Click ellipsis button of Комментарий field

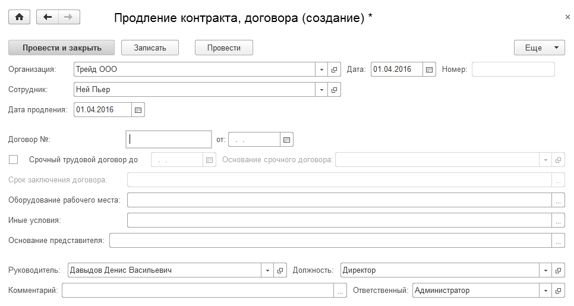(x=340, y=291)
